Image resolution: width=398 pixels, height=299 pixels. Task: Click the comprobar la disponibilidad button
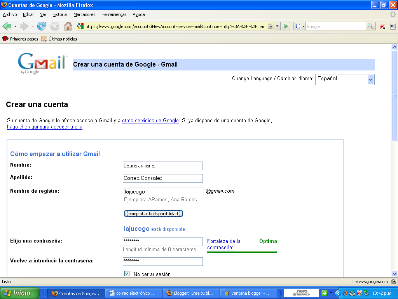point(154,214)
